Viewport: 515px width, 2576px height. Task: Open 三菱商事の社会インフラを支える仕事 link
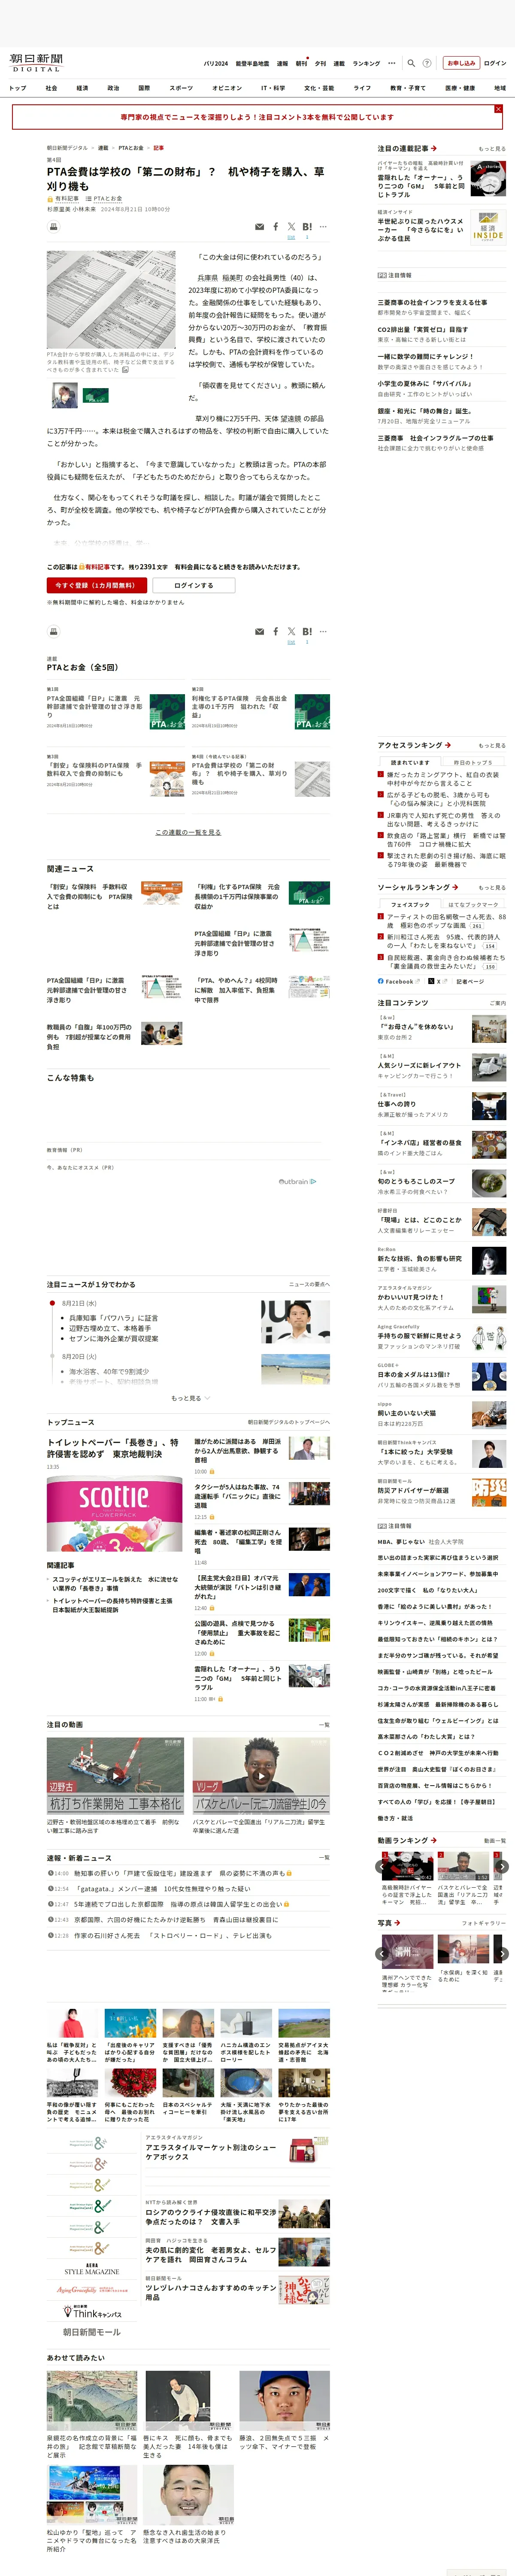(x=432, y=302)
